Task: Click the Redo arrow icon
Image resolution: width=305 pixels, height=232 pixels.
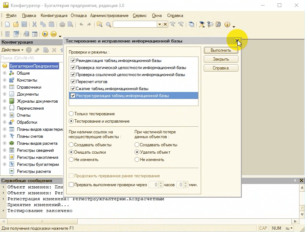Action: [89, 24]
